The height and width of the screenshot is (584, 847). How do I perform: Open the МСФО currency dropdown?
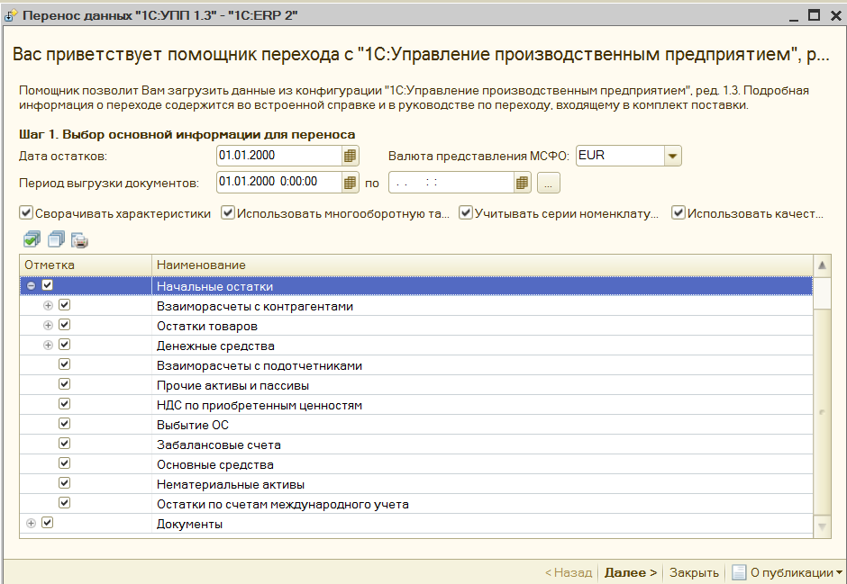673,155
